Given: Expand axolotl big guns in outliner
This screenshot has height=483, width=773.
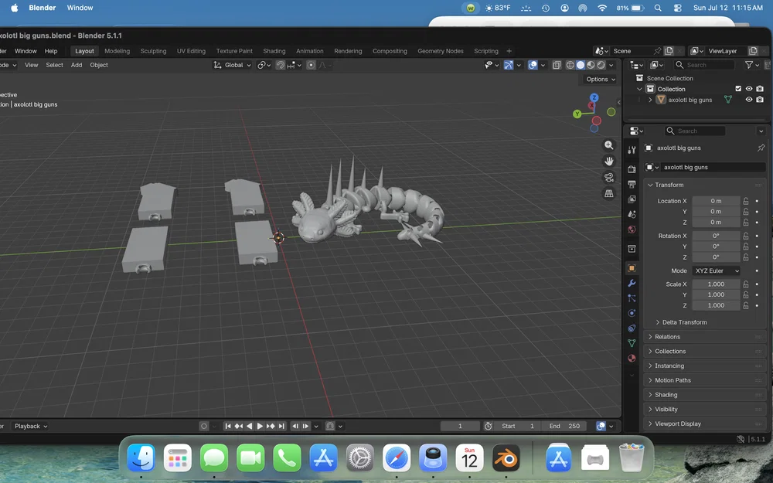Looking at the screenshot, I should click(650, 100).
